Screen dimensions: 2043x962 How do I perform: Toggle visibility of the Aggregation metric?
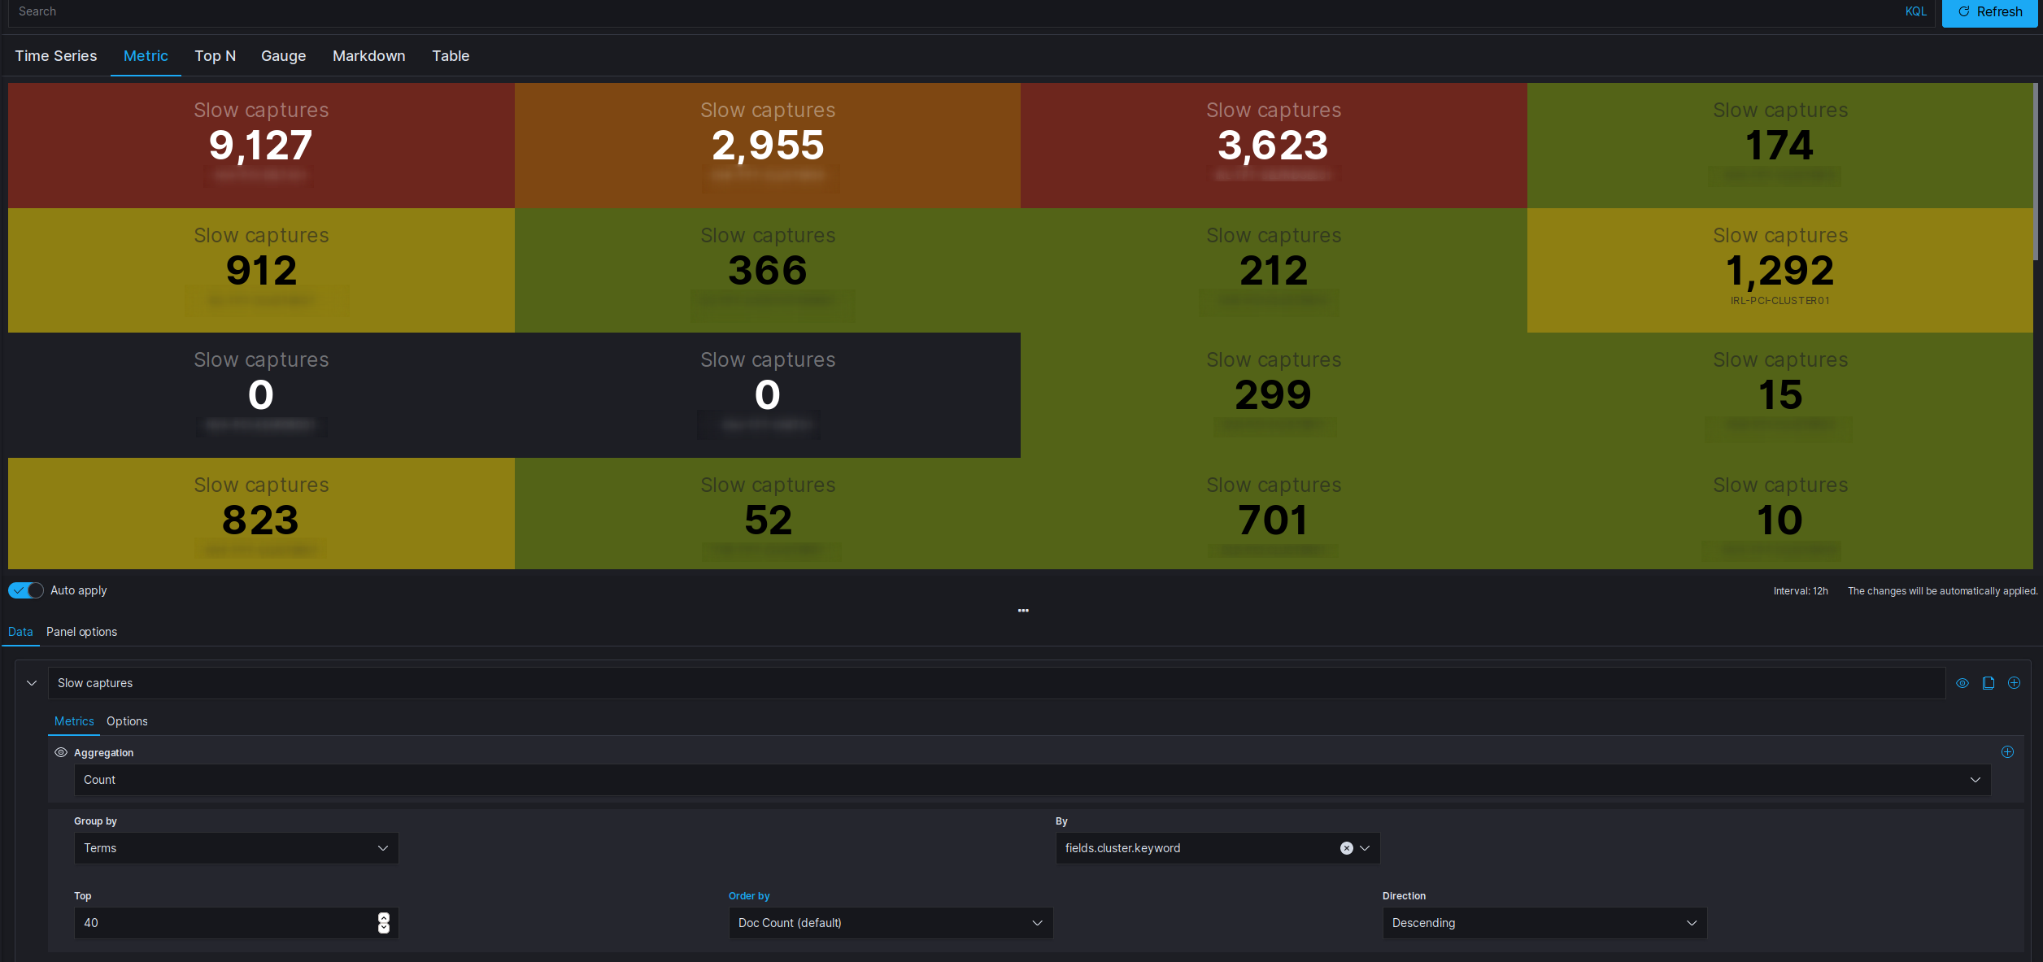click(x=61, y=752)
